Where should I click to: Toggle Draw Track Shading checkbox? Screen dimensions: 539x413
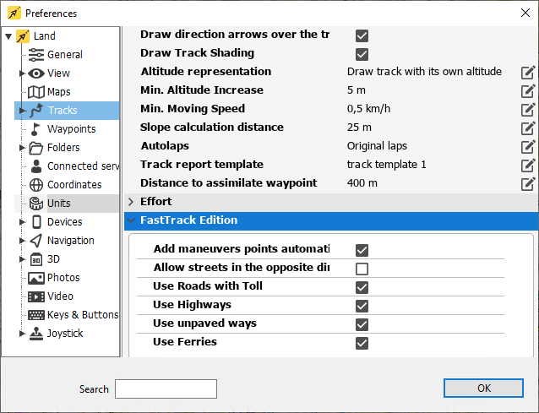[x=362, y=54]
